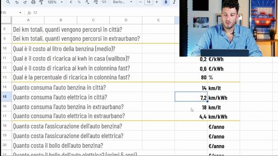Select column A header
This screenshot has height=156, width=278.
[x=28, y=20]
